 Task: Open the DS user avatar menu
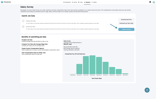coord(154,2)
